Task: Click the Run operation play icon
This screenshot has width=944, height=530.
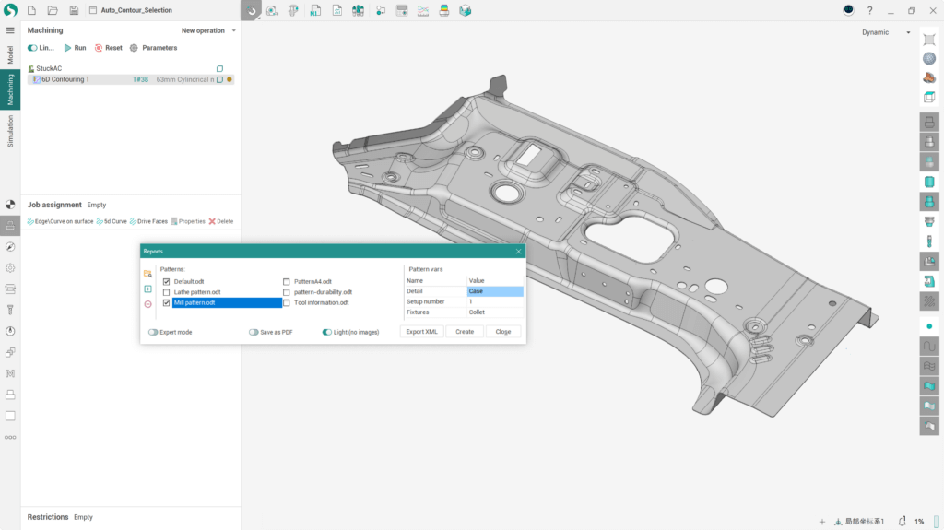Action: click(x=67, y=48)
